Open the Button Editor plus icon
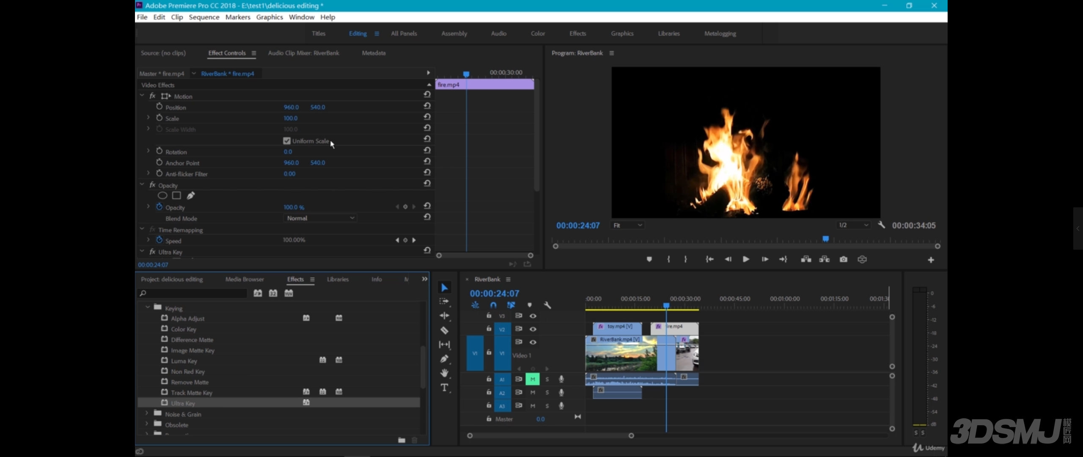 [931, 260]
